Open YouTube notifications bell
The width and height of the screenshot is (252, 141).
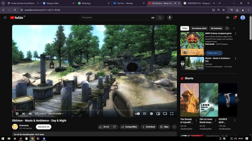click(x=235, y=18)
